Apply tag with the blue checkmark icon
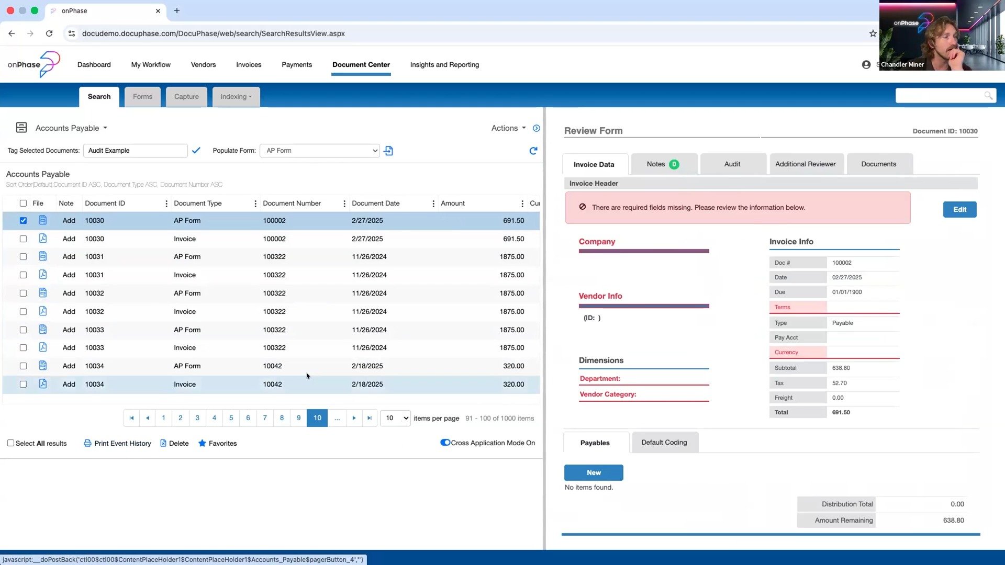This screenshot has height=565, width=1005. coord(196,151)
